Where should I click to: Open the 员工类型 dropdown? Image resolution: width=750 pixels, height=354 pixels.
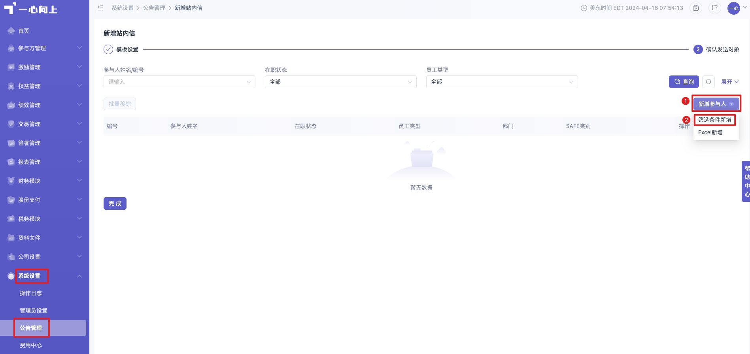tap(502, 82)
